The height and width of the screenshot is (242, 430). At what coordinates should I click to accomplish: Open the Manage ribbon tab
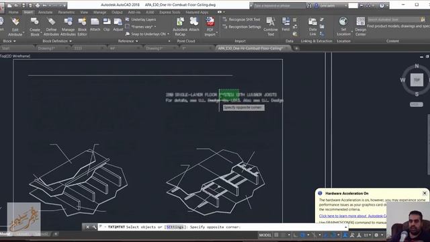pos(100,12)
